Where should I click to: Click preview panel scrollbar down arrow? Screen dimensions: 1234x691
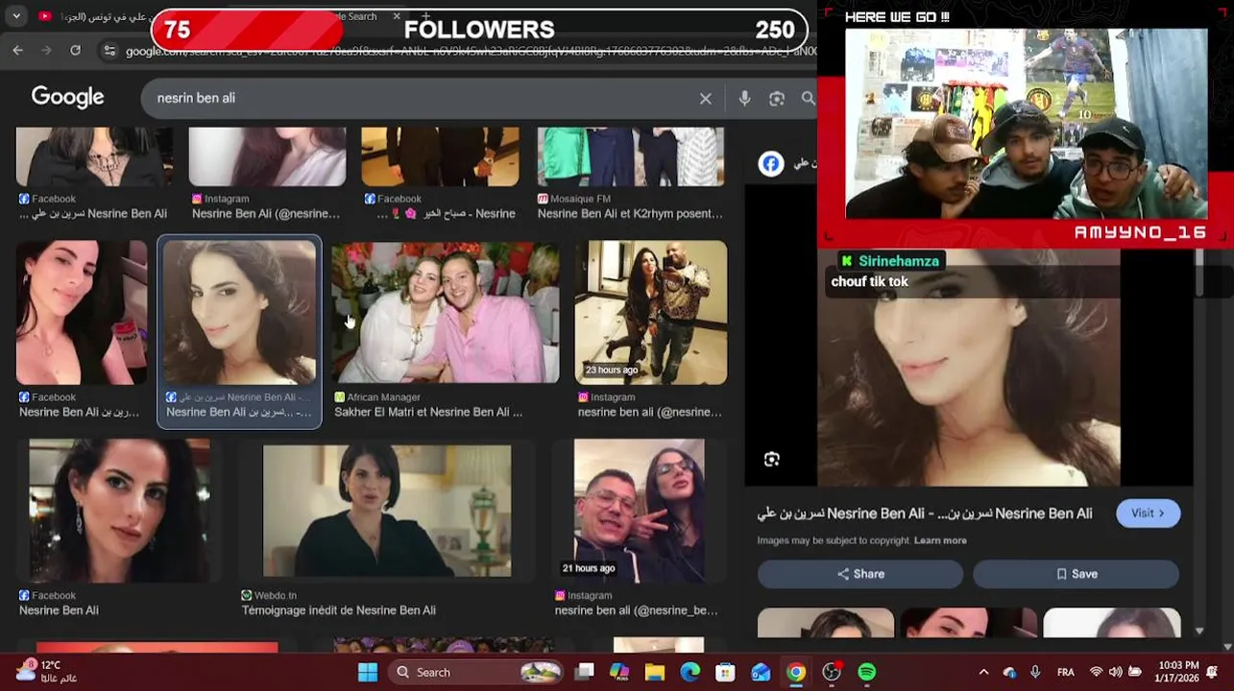(1199, 631)
